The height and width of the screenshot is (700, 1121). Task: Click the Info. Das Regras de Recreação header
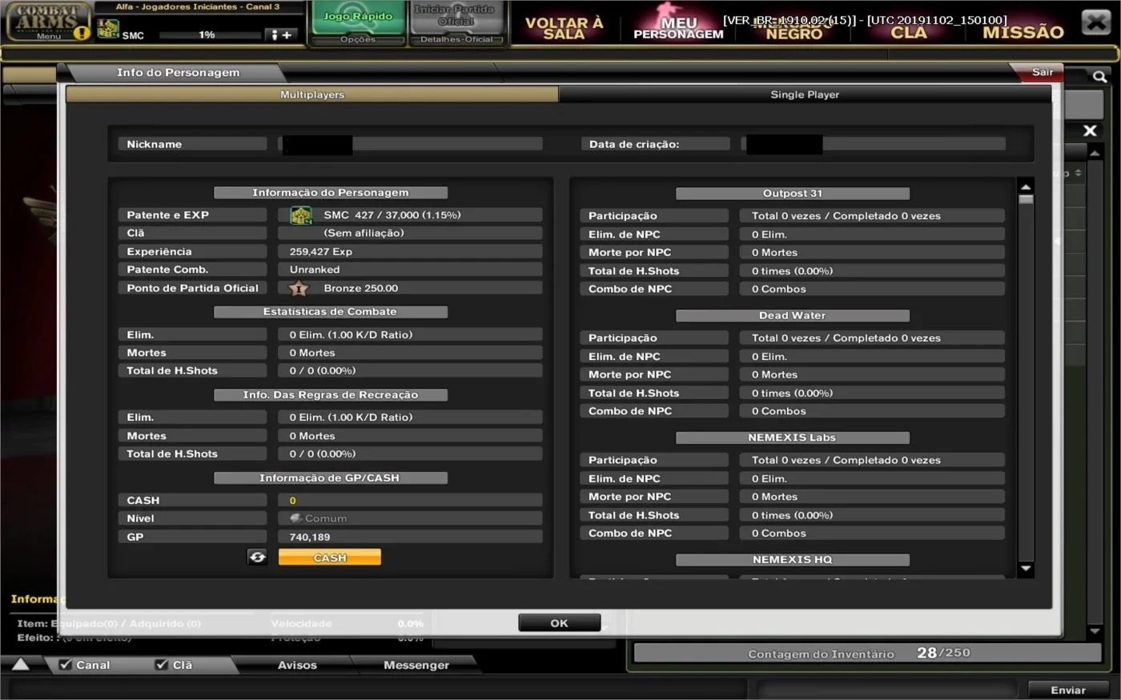click(331, 395)
